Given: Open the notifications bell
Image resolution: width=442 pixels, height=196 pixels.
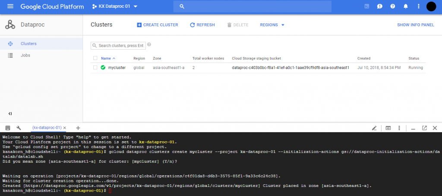Looking at the screenshot, I should (406, 6).
